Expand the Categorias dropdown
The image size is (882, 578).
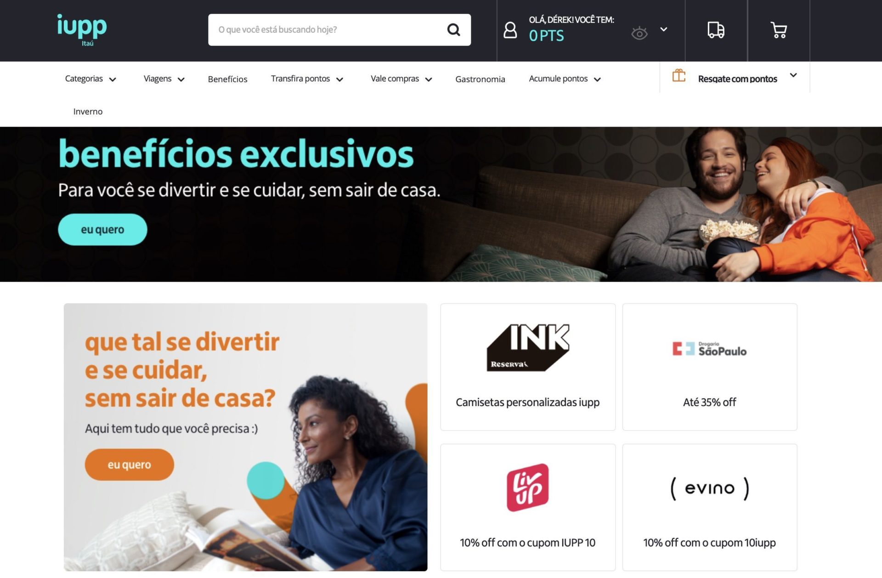[90, 79]
